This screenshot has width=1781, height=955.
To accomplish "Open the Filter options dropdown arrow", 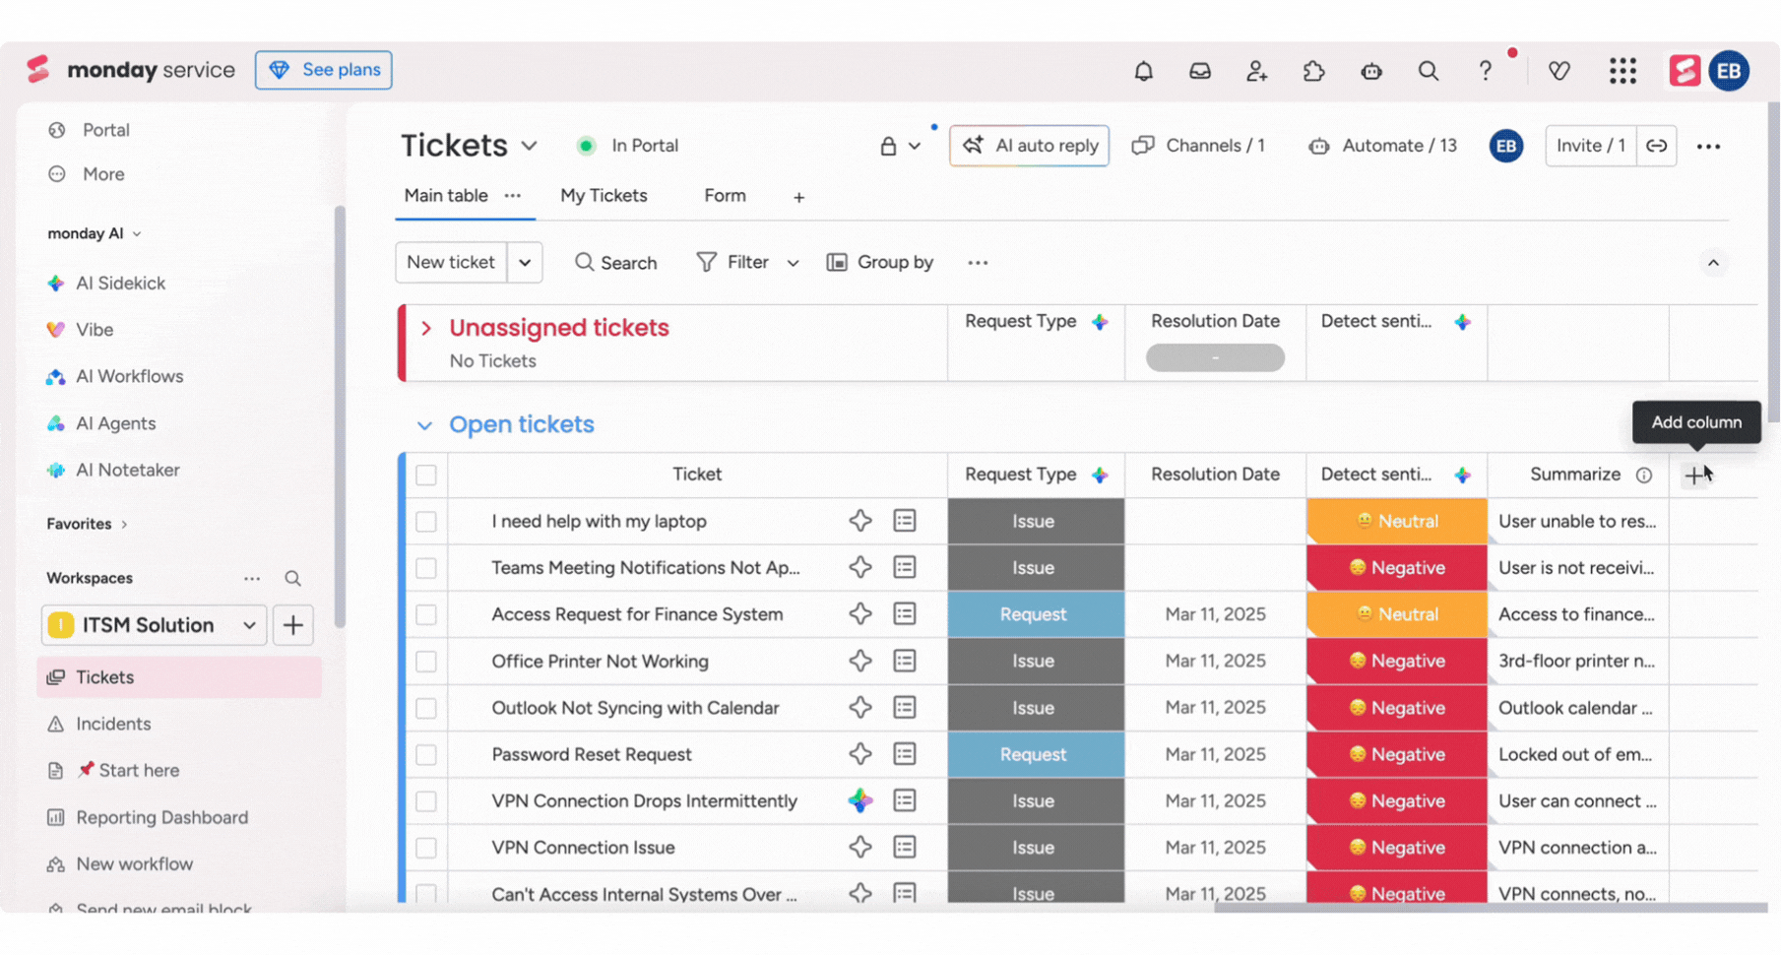I will [x=793, y=263].
